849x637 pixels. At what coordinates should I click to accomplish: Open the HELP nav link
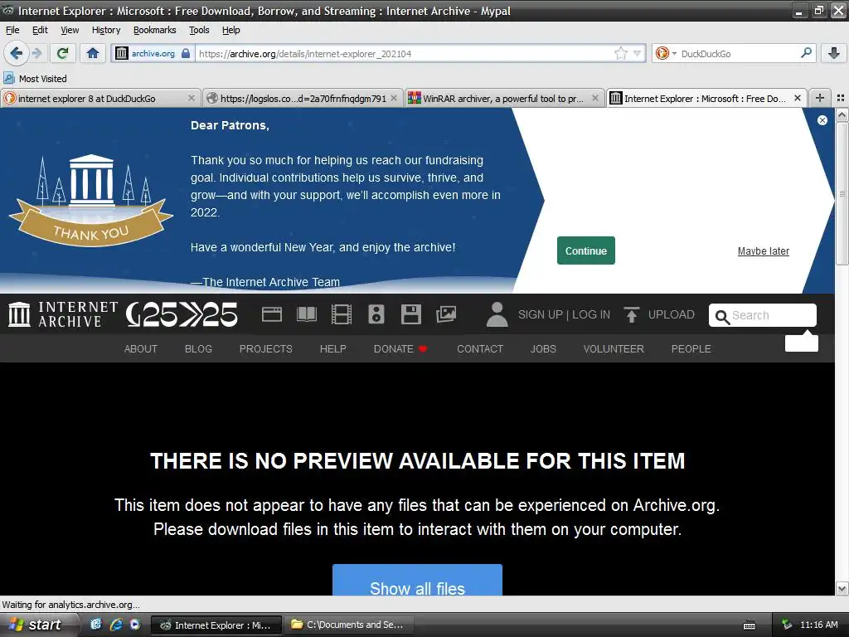332,349
